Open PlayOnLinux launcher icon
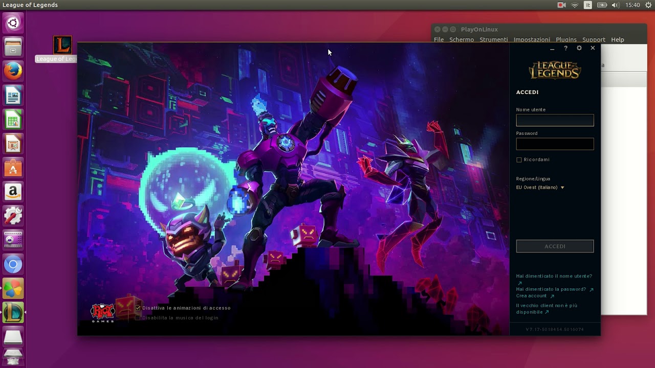This screenshot has height=368, width=655. tap(13, 288)
